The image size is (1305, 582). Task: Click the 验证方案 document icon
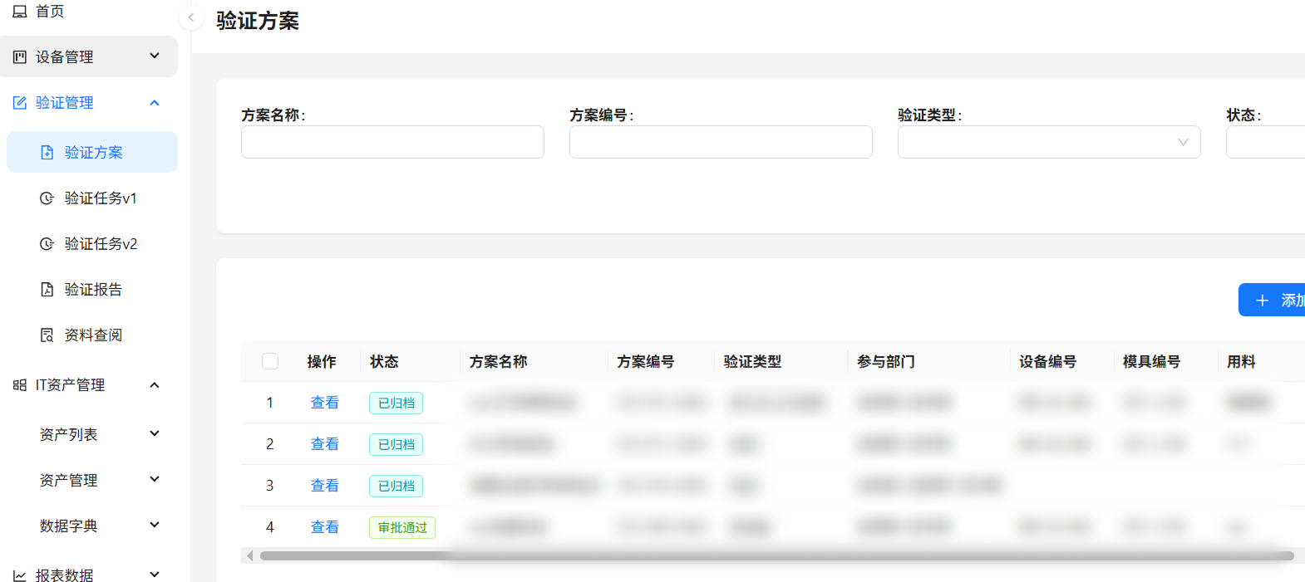47,153
